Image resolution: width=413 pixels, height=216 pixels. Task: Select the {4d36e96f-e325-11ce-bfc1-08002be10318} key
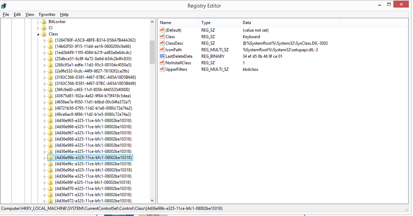point(93,182)
